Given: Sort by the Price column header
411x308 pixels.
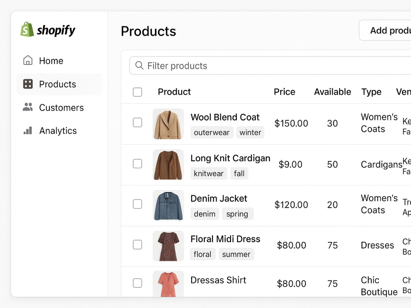Looking at the screenshot, I should point(284,92).
